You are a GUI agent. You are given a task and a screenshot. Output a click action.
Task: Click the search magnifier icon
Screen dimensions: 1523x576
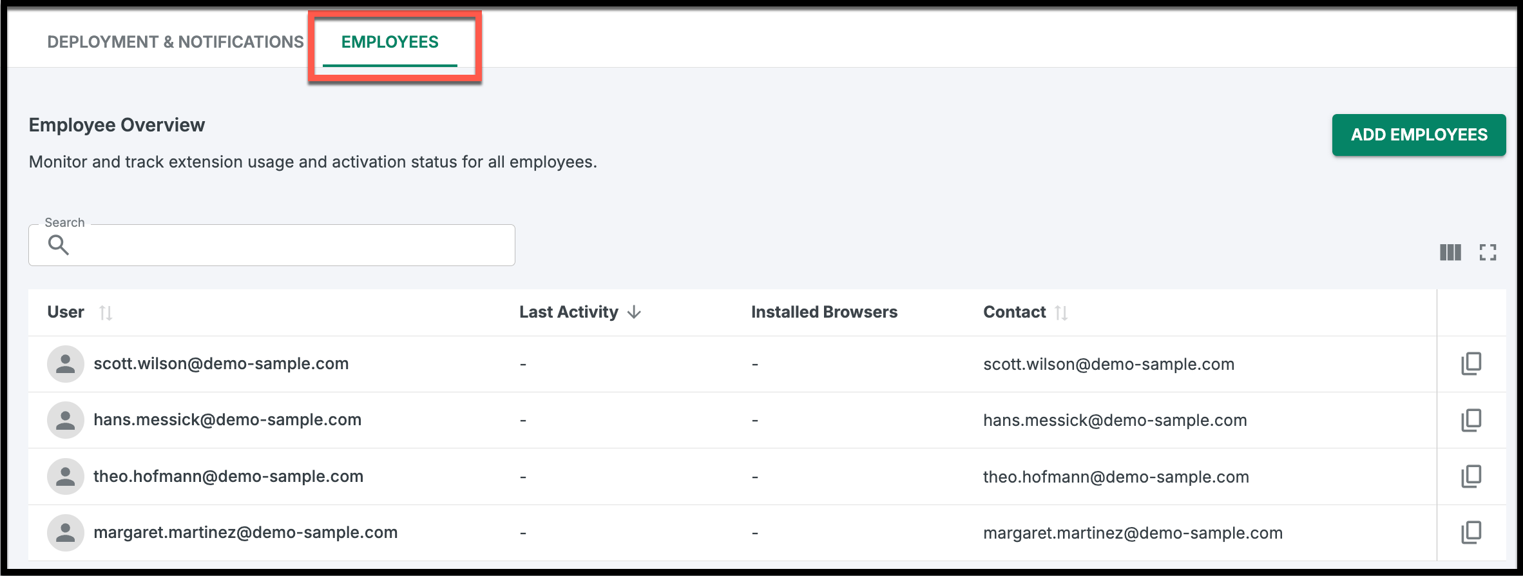[58, 245]
